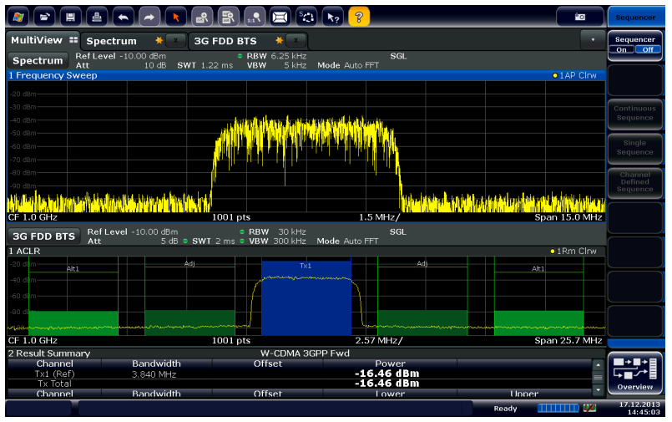This screenshot has height=422, width=672.
Task: Click the Ref Level -10.00 dBm Spectrum setting
Action: [120, 56]
